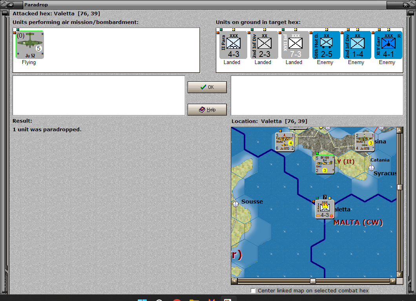
Task: Click the map horizontal scrollbar left arrow
Action: pyautogui.click(x=234, y=281)
